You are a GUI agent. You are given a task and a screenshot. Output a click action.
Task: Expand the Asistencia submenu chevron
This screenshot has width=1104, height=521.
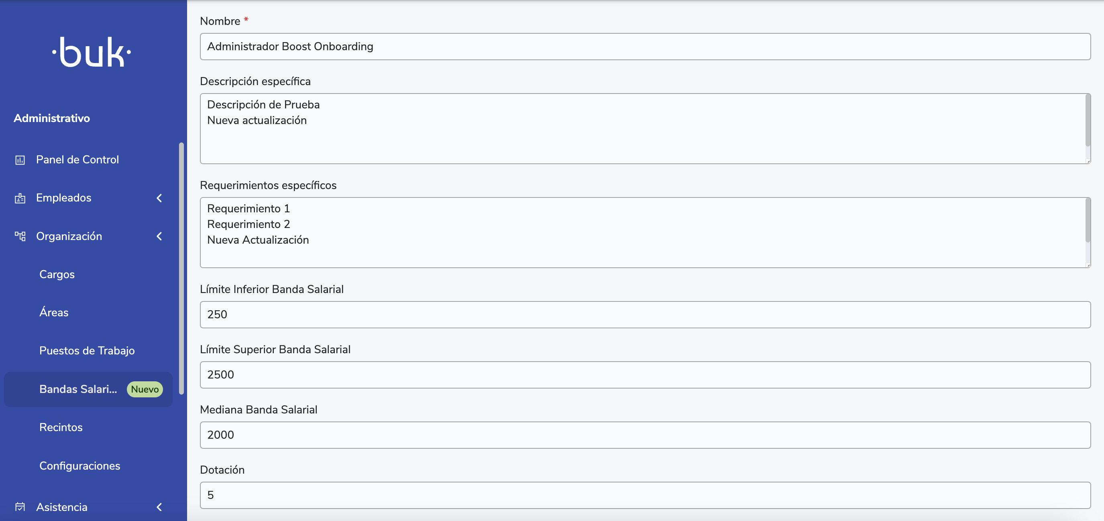pos(159,507)
